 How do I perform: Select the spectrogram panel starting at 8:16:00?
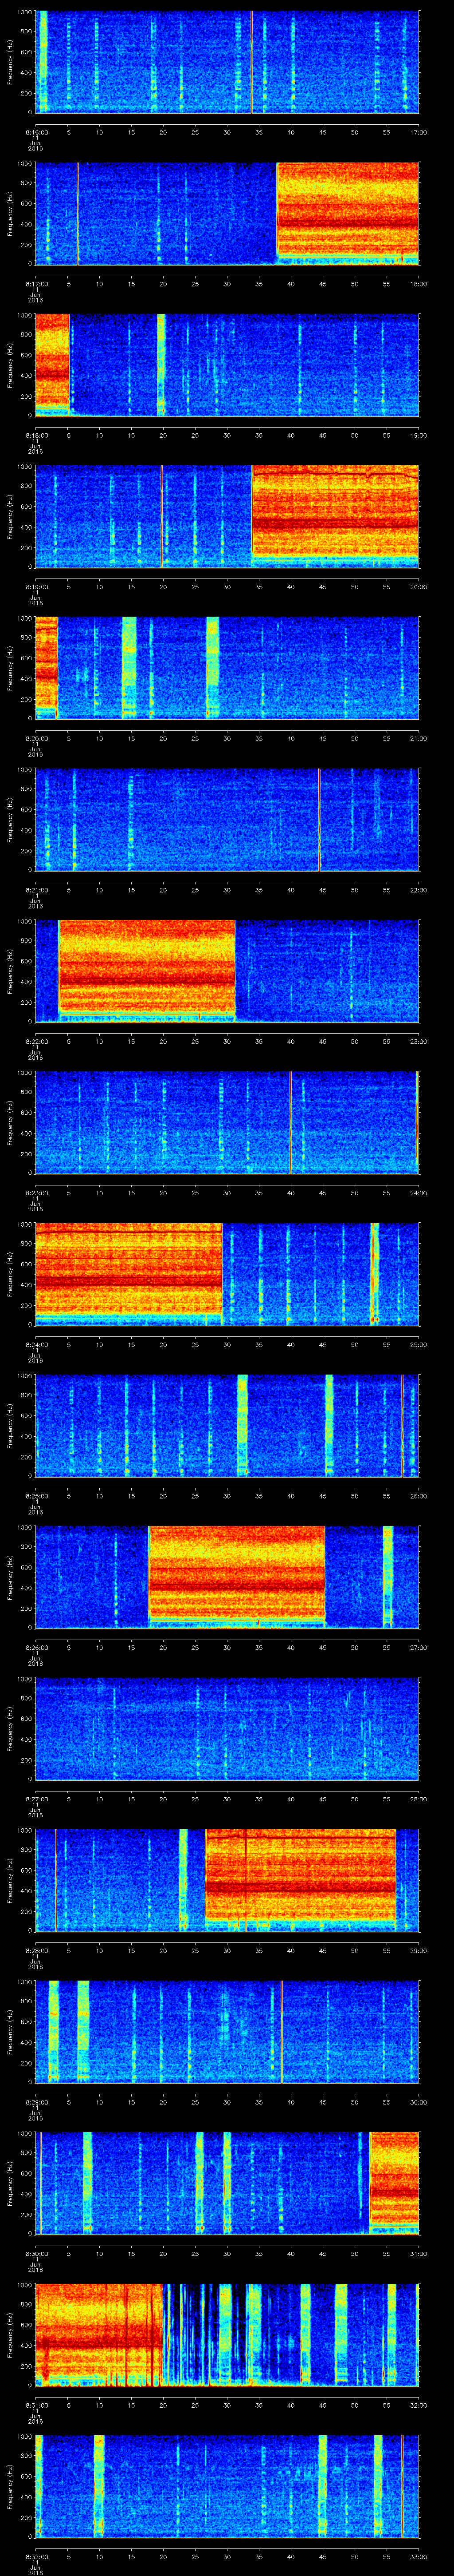click(227, 62)
